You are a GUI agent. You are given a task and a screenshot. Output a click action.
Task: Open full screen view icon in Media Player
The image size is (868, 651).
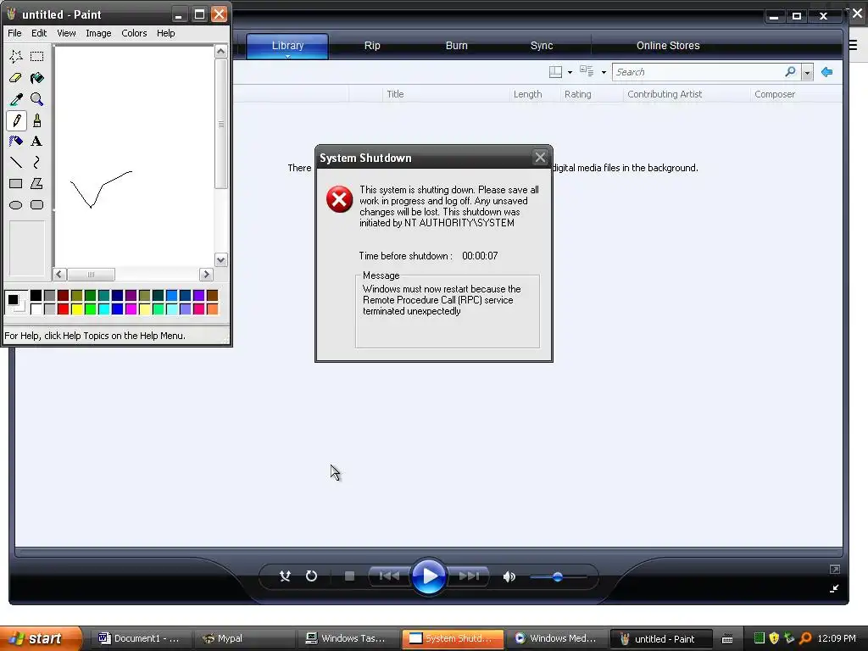(x=835, y=569)
